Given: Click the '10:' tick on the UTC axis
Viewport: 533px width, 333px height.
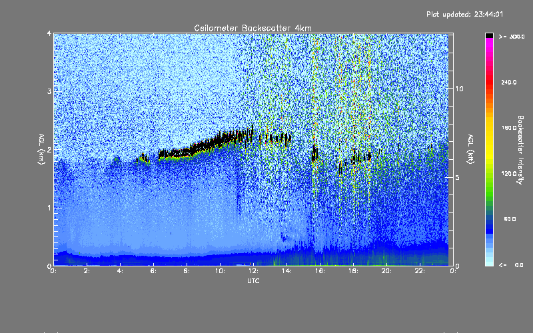Looking at the screenshot, I should click(x=220, y=271).
